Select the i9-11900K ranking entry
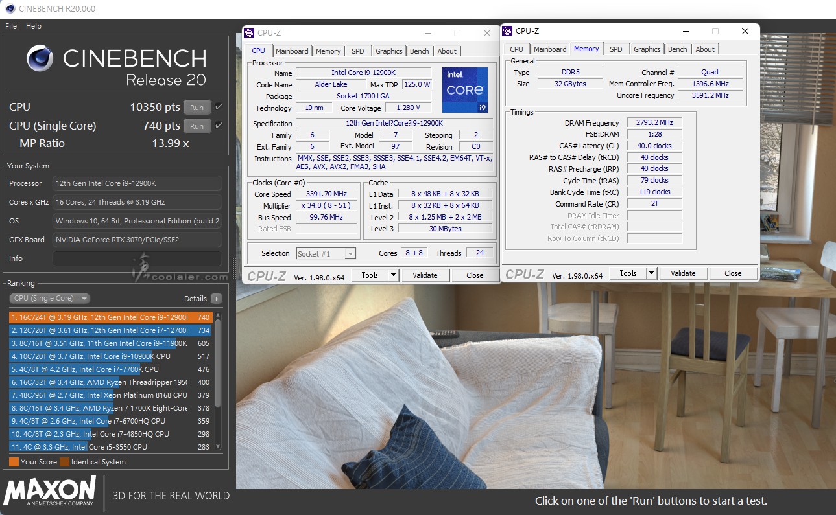This screenshot has height=515, width=836. pyautogui.click(x=111, y=343)
